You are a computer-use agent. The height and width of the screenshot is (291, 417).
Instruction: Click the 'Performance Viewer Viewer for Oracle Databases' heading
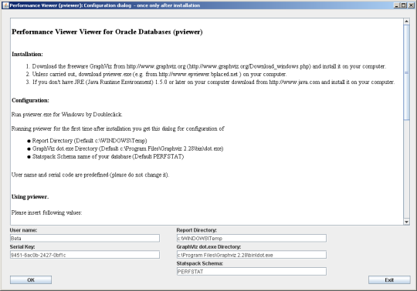(x=107, y=32)
